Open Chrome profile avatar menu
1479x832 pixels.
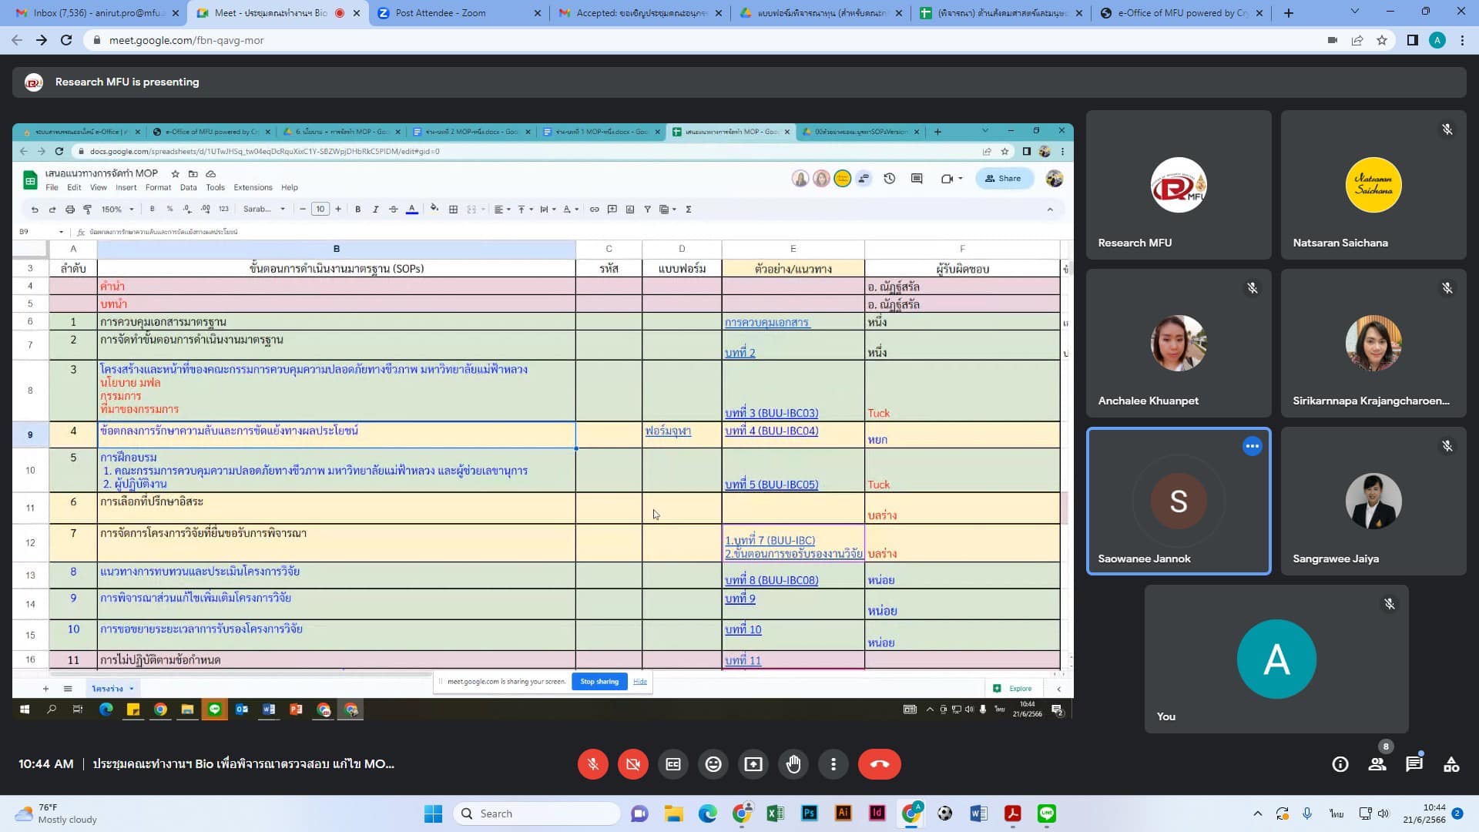click(1437, 40)
